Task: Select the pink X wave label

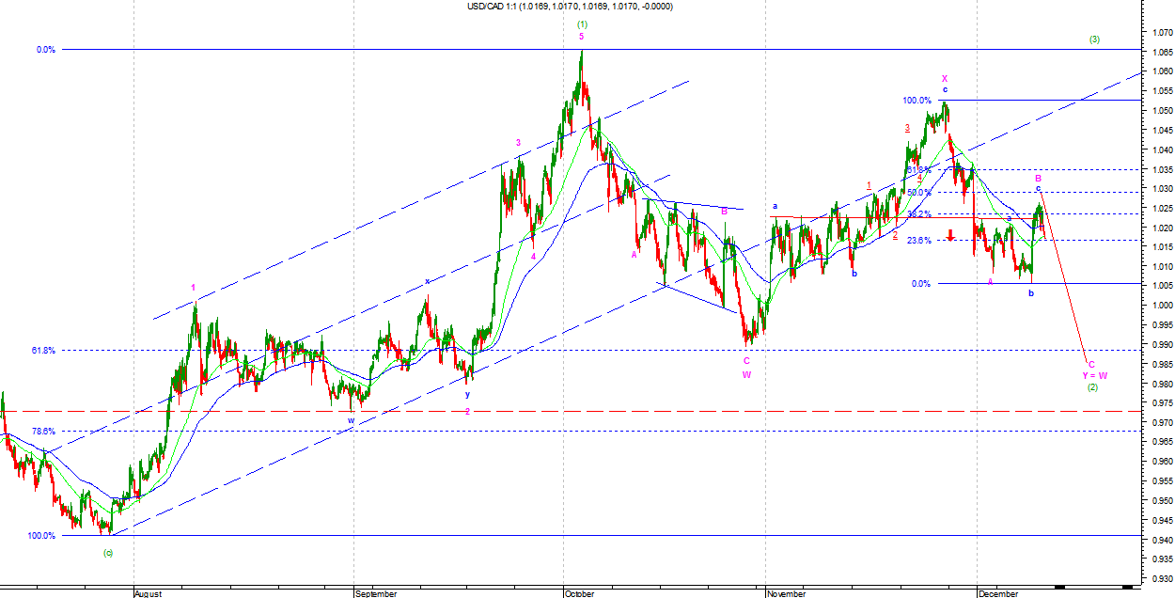Action: [945, 78]
